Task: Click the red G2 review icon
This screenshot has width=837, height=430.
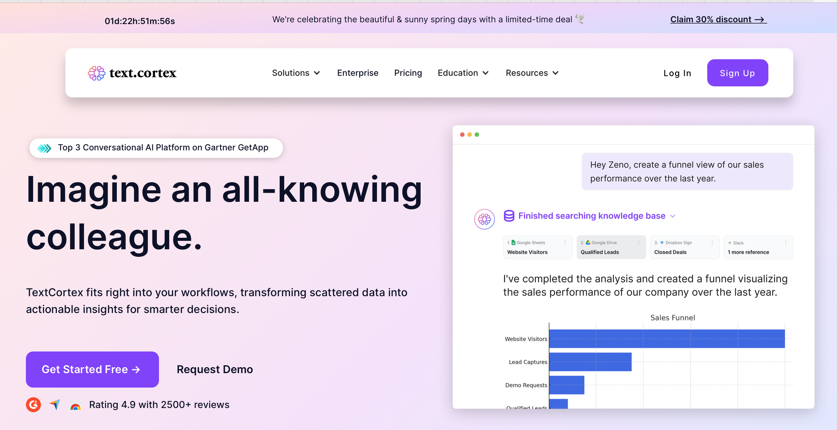Action: tap(33, 405)
